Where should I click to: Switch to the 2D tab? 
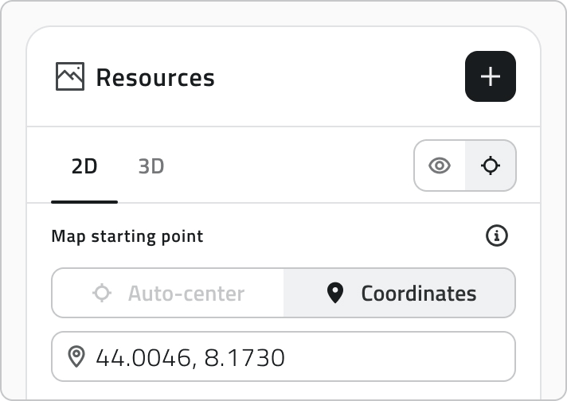(x=84, y=166)
